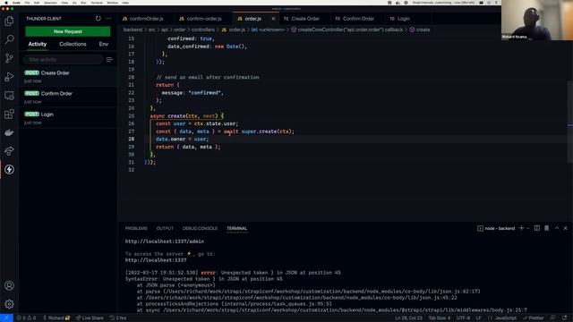Add a new terminal with plus icon

(521, 228)
